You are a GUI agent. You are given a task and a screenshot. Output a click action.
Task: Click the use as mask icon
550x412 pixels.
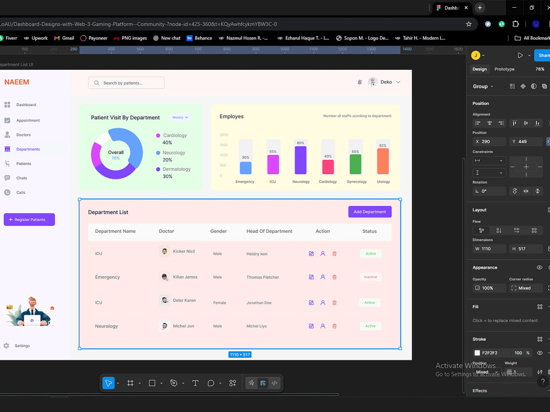pyautogui.click(x=533, y=86)
